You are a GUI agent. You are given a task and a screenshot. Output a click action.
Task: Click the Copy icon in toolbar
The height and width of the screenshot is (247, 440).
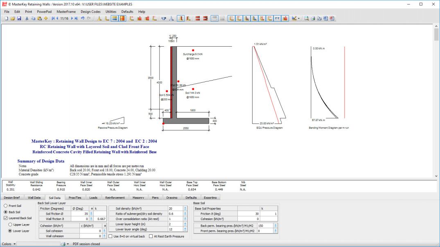point(33,18)
